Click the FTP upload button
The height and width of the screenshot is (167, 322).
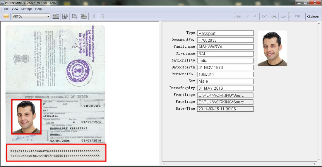297,16
